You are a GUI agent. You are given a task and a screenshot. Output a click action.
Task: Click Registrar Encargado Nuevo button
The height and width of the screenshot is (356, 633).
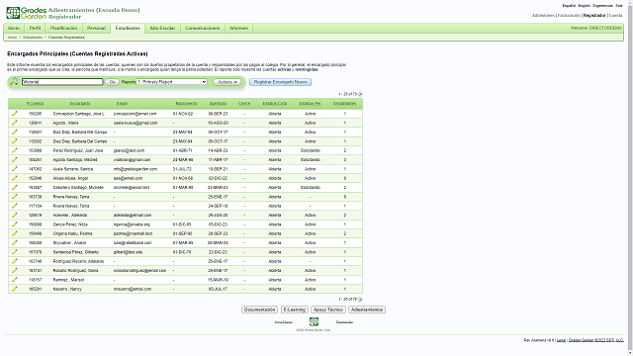point(280,82)
